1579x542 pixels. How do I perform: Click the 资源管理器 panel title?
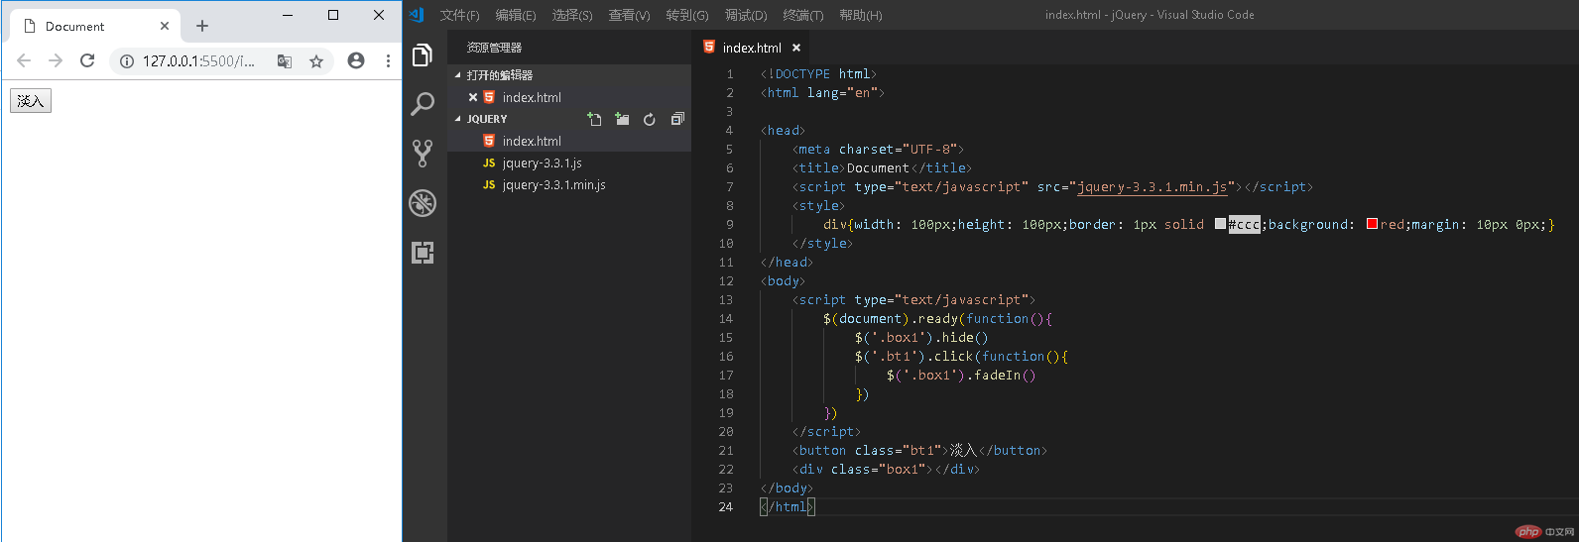coord(494,48)
